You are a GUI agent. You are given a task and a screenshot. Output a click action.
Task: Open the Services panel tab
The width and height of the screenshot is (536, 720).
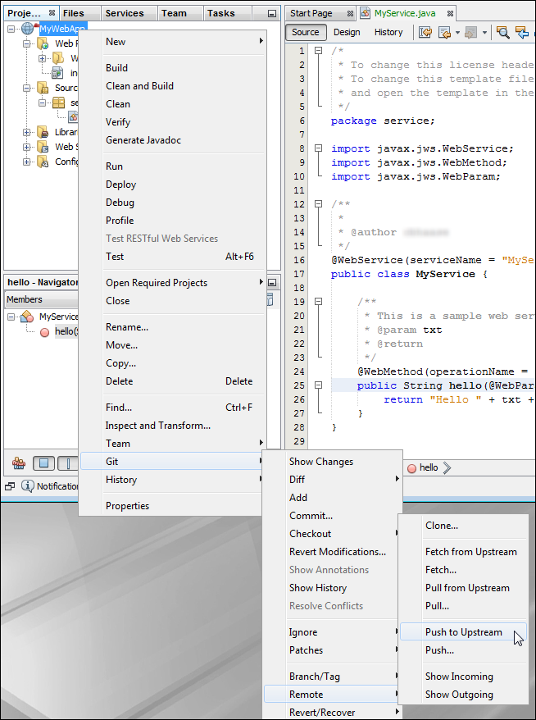(129, 13)
